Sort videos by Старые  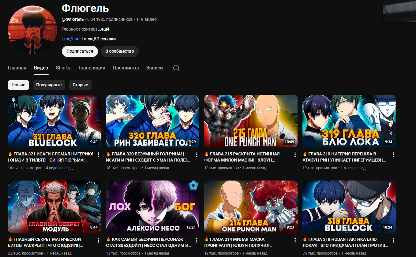coord(80,85)
